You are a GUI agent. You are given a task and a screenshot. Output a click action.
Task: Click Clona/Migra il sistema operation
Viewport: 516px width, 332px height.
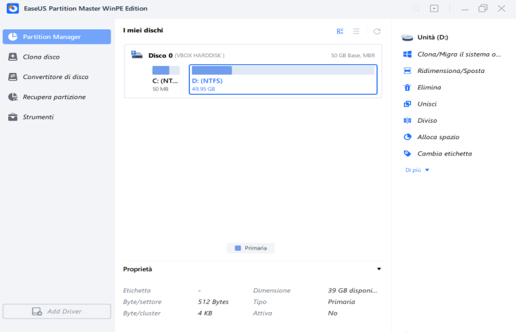[459, 54]
